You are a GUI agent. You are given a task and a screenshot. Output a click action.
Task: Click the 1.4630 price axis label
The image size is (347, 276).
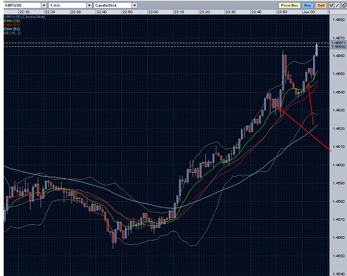coord(339,110)
